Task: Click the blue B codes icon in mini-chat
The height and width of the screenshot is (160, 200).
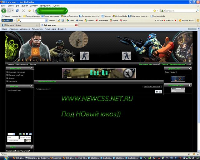Action: 27,134
